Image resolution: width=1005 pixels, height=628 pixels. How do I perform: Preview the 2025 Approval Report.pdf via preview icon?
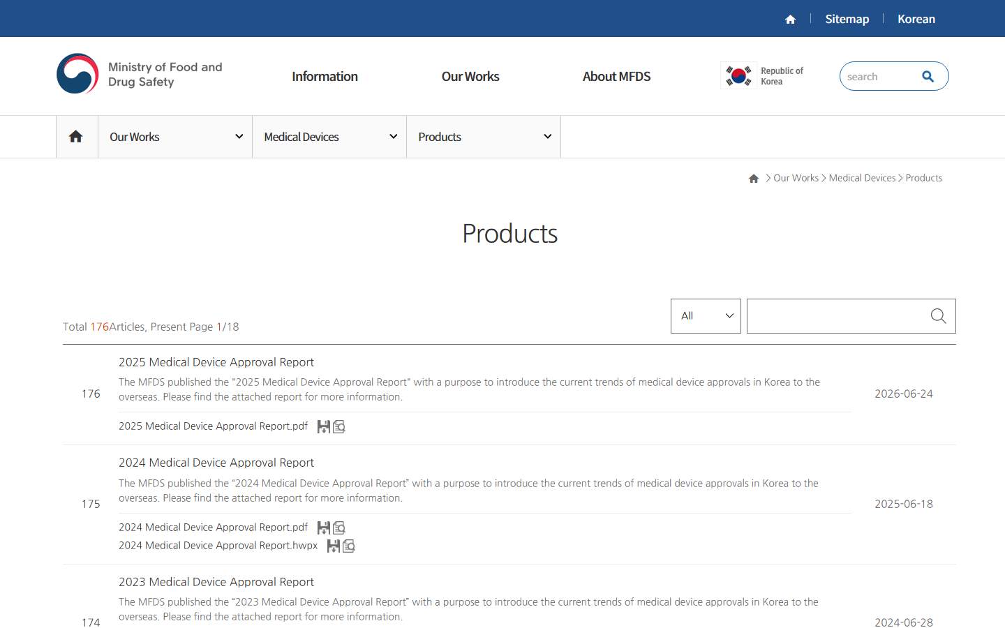tap(339, 426)
